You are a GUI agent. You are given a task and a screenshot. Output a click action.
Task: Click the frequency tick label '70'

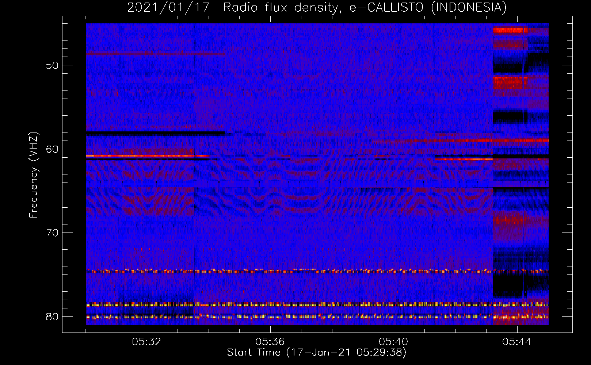coord(53,233)
